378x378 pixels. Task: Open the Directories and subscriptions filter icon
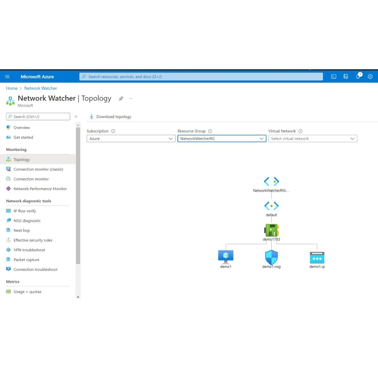tap(346, 77)
